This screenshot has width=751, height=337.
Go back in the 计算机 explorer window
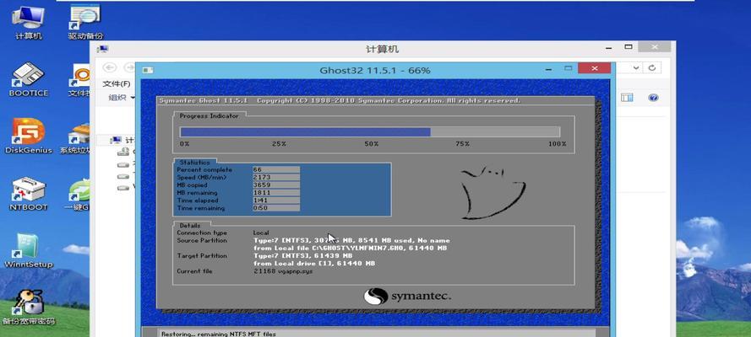pos(110,67)
